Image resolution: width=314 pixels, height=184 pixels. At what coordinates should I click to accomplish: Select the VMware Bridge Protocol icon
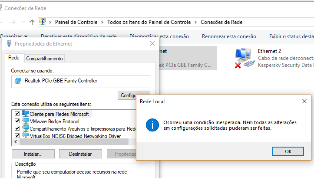pyautogui.click(x=26, y=121)
